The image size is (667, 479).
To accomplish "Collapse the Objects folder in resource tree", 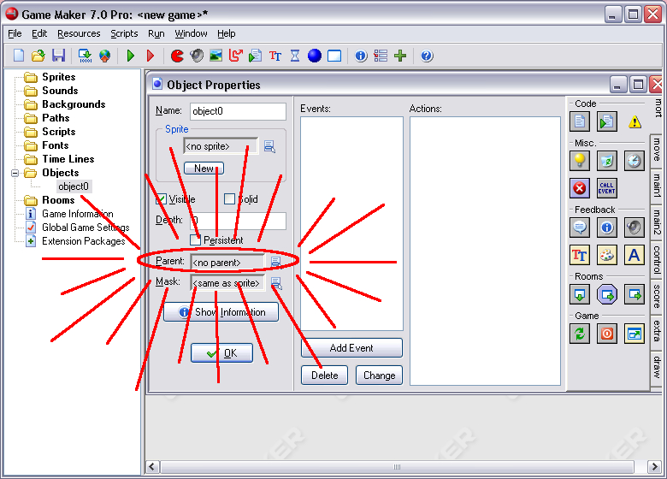I will (x=15, y=173).
